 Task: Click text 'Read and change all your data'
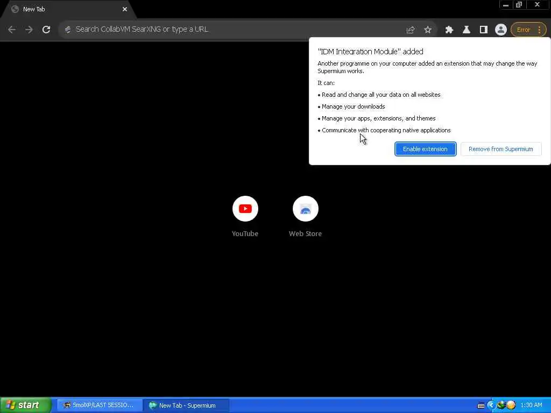click(x=381, y=95)
